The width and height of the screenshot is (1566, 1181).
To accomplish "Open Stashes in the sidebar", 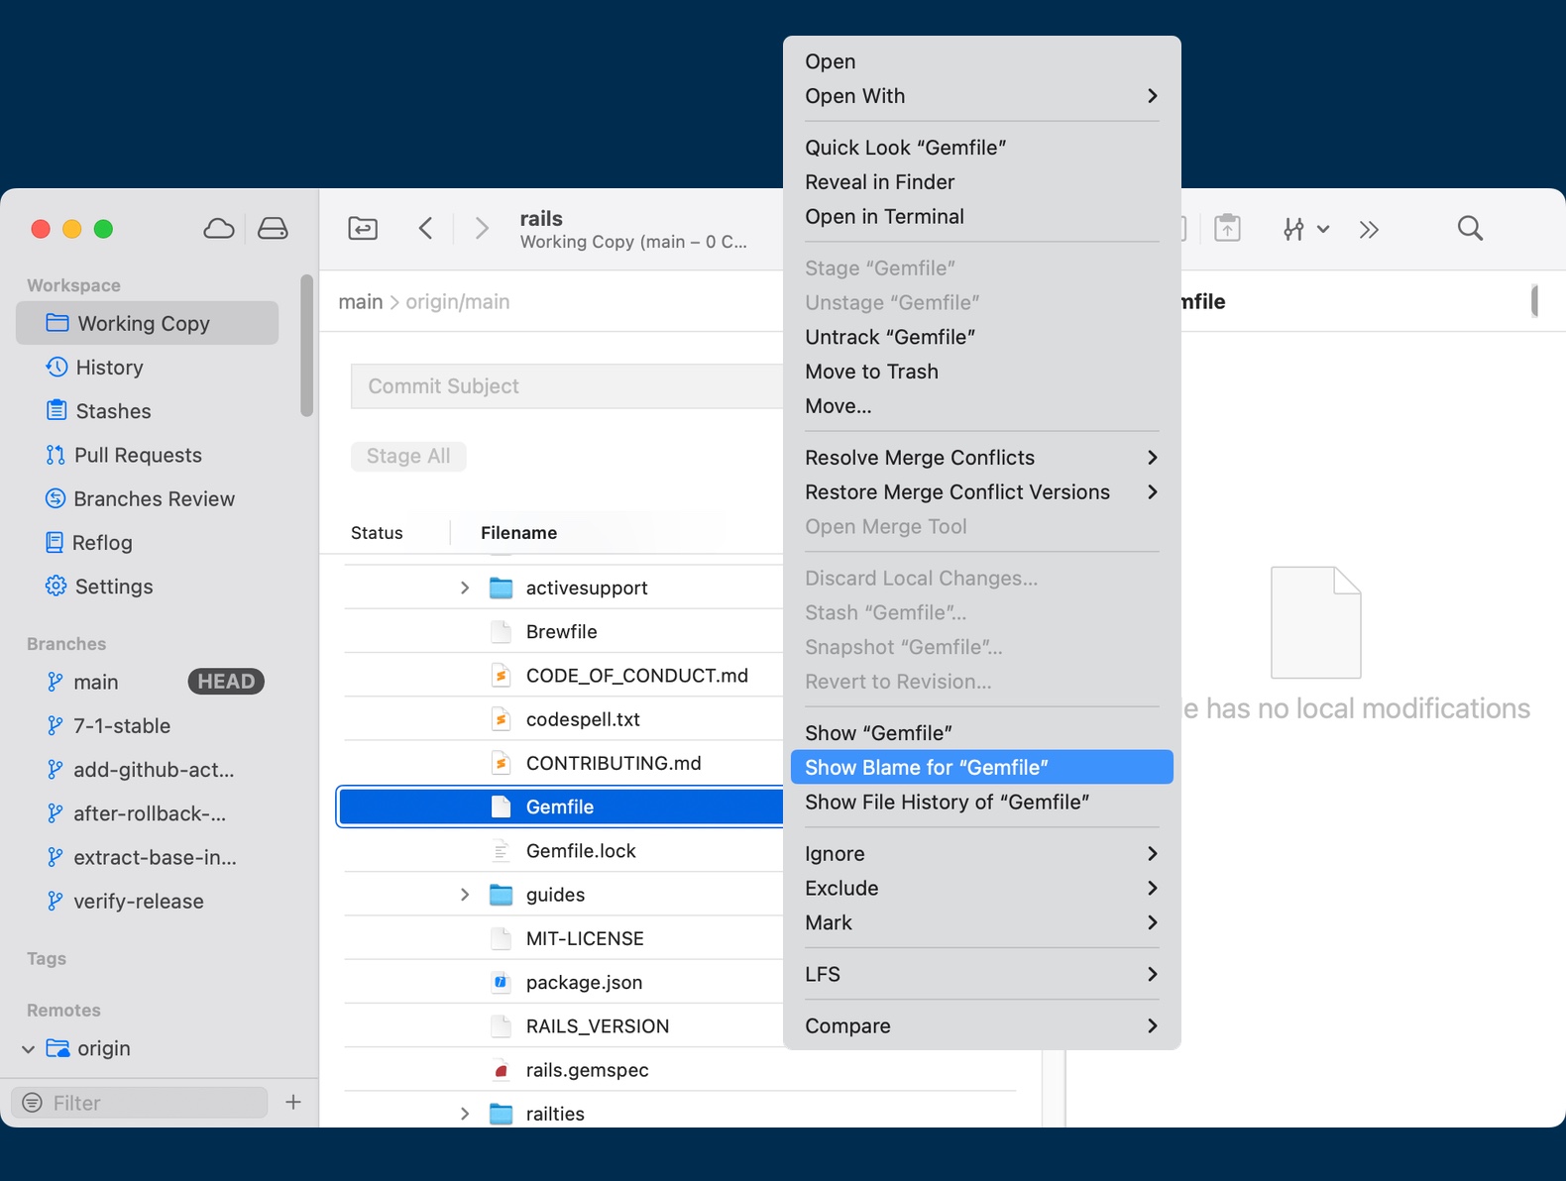I will click(113, 411).
